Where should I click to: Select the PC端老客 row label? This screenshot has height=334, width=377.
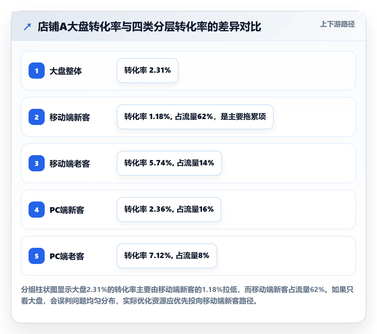[67, 256]
